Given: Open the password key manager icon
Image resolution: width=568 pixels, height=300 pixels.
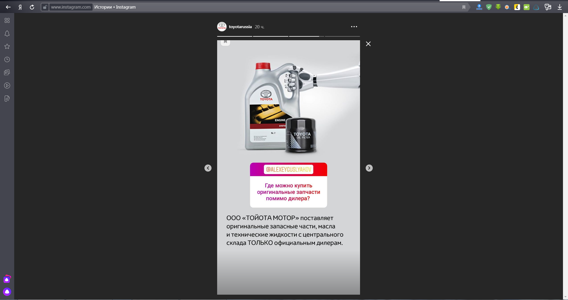Looking at the screenshot, I should tap(548, 7).
